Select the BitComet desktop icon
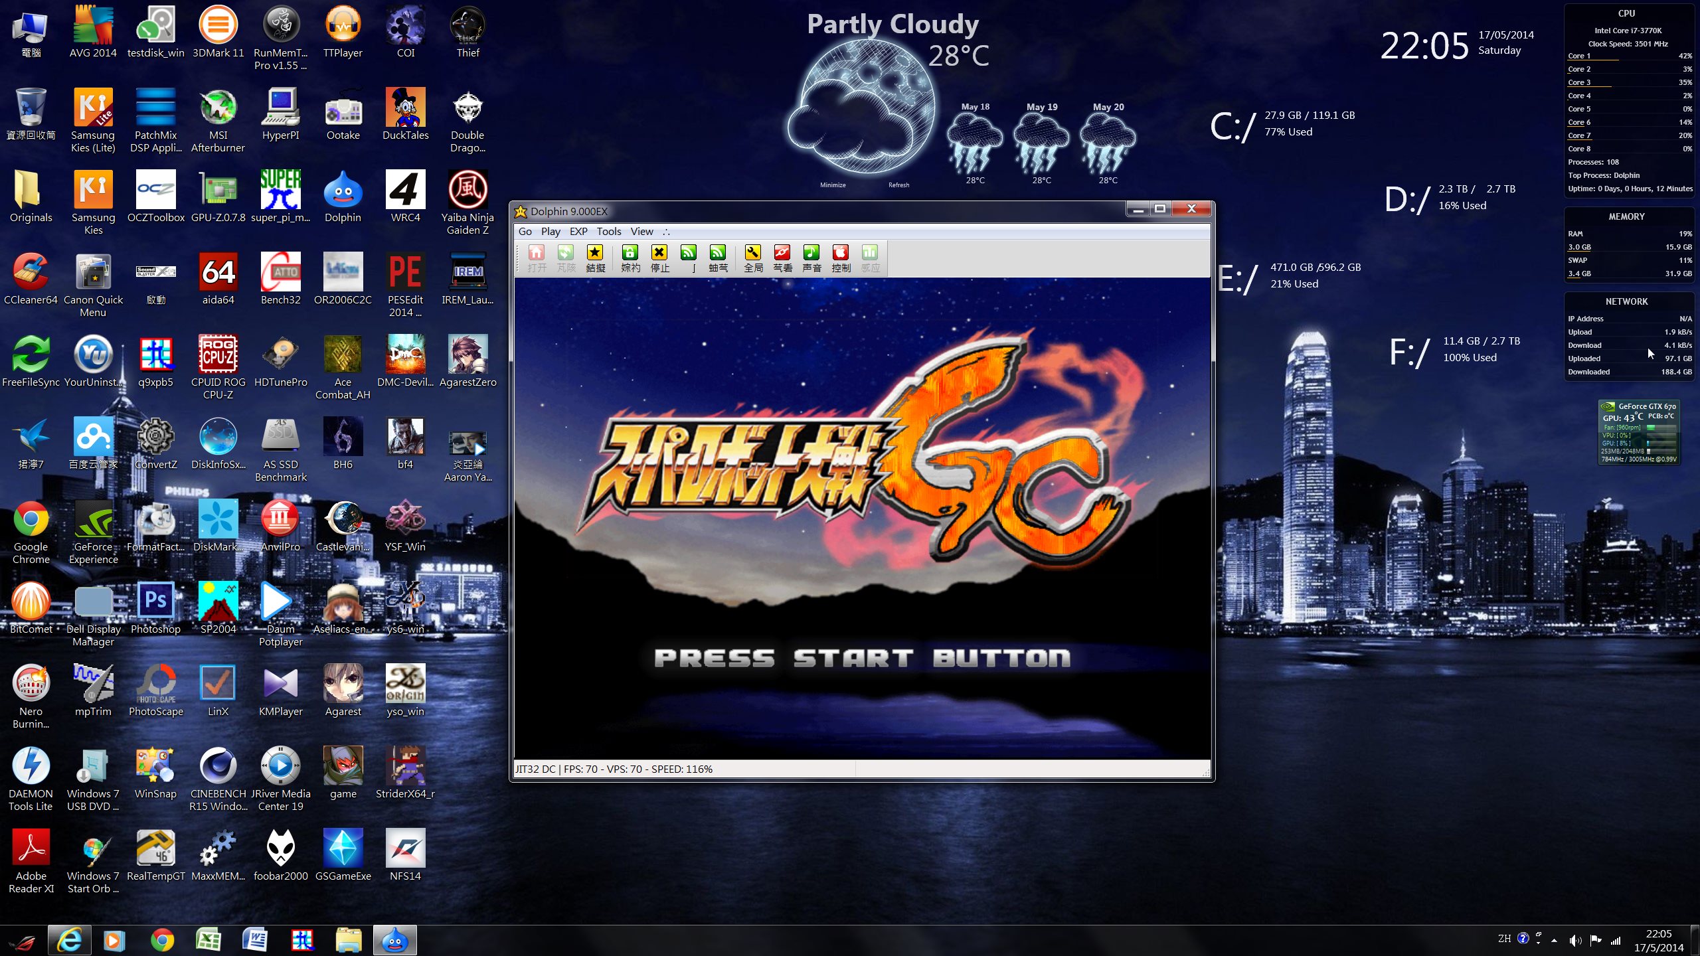 (x=31, y=608)
